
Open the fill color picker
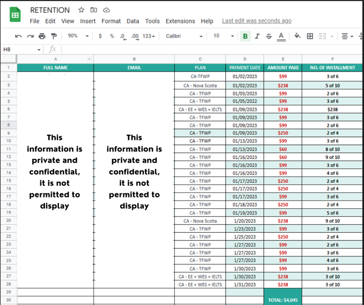[x=298, y=36]
